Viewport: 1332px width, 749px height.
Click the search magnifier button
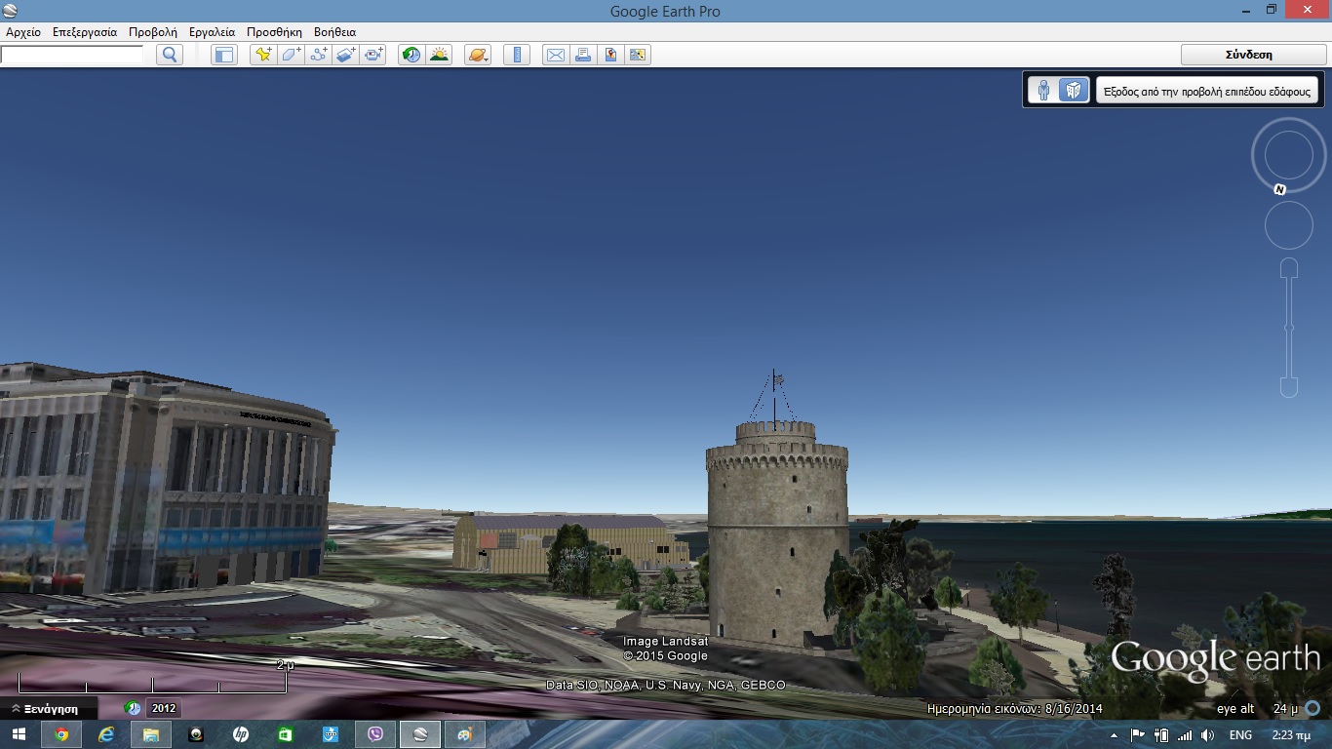[170, 55]
